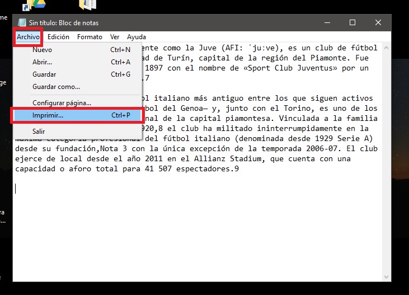Click "2006-07" in the text area
The image size is (409, 295).
coord(322,148)
